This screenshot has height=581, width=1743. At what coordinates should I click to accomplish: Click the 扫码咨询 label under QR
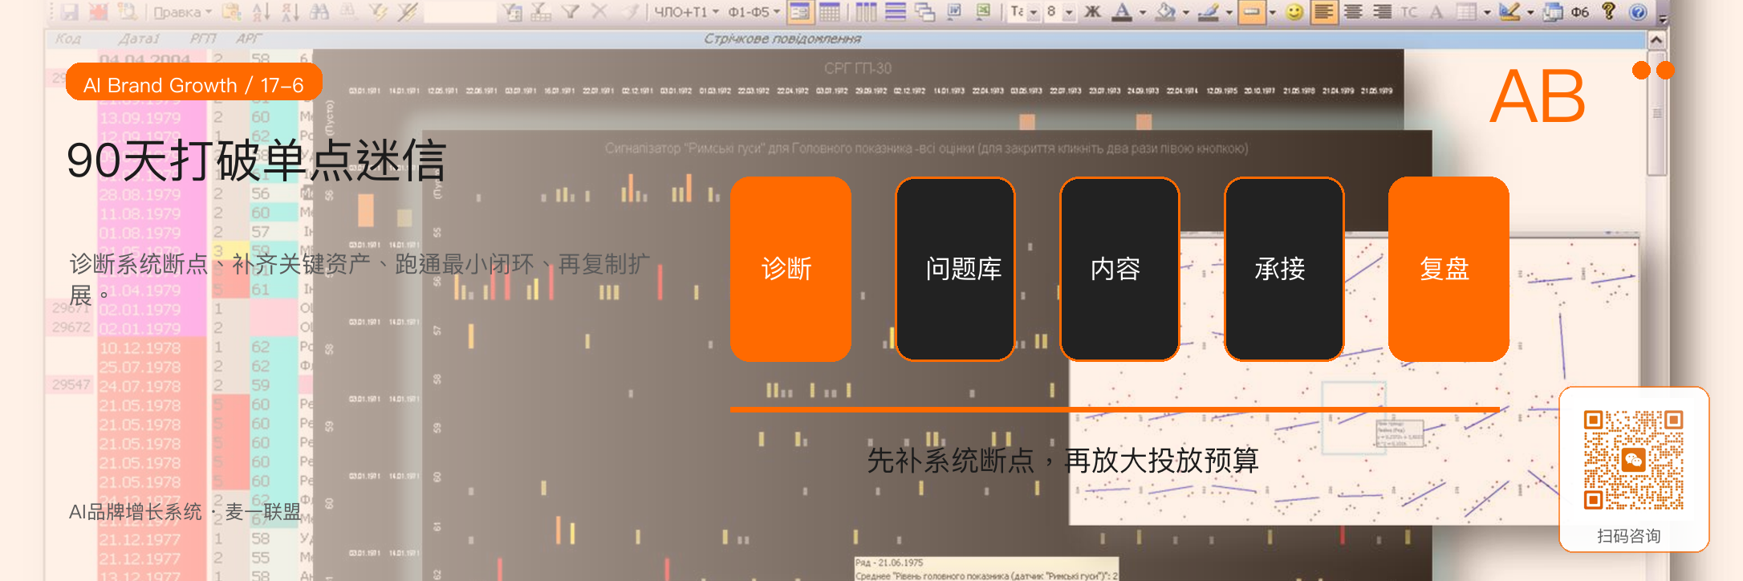click(x=1629, y=536)
